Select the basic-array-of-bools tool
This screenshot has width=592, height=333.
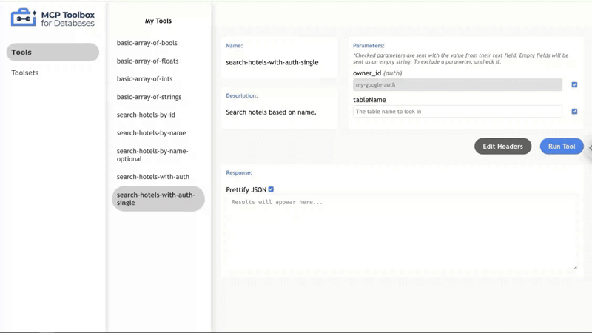147,43
